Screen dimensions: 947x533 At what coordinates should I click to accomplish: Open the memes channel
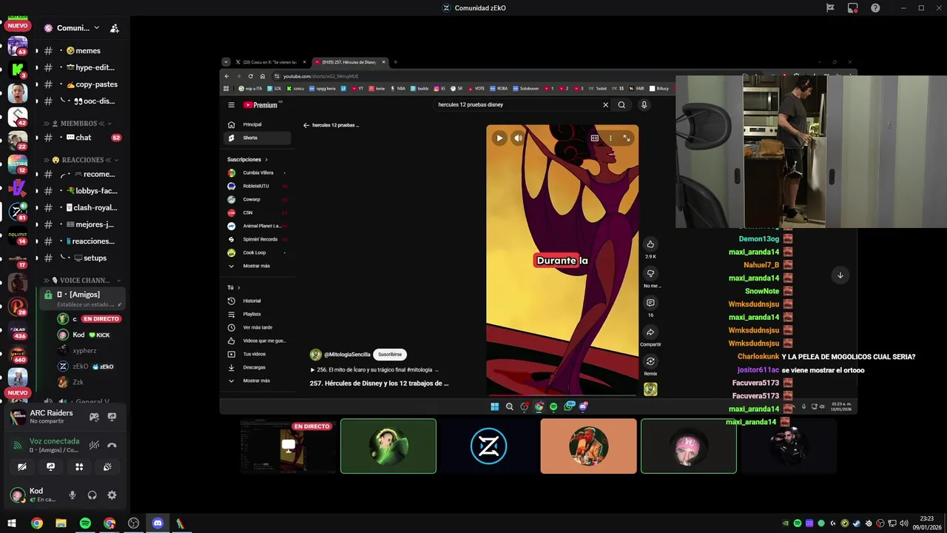point(81,51)
